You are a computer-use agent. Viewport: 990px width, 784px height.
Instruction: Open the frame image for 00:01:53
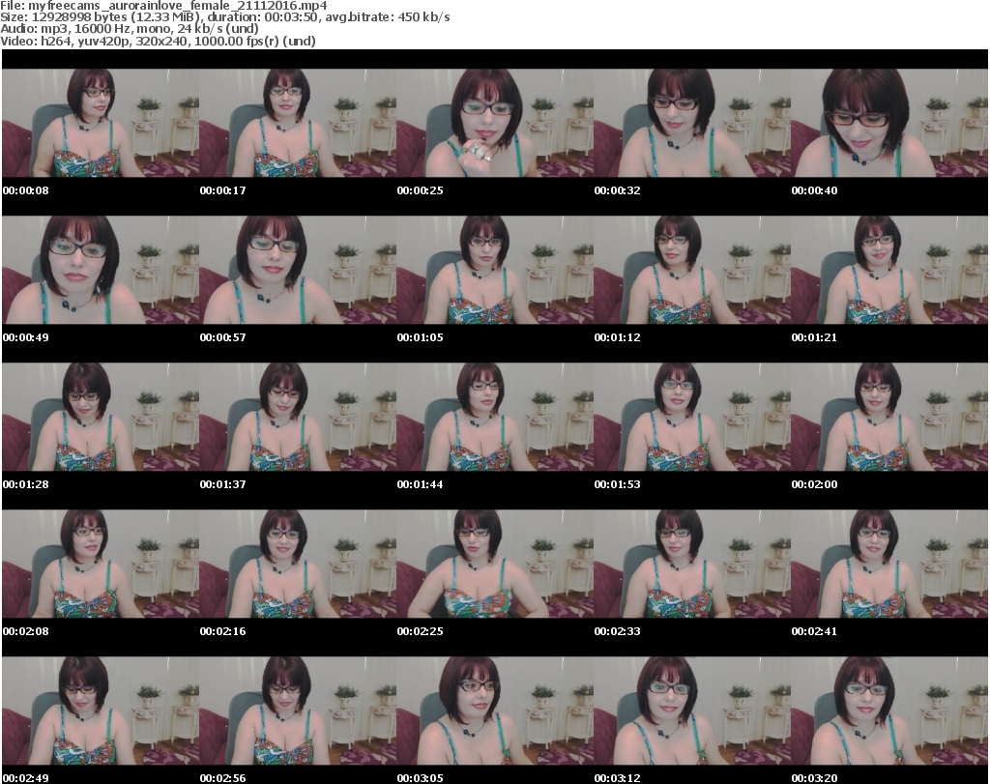692,417
